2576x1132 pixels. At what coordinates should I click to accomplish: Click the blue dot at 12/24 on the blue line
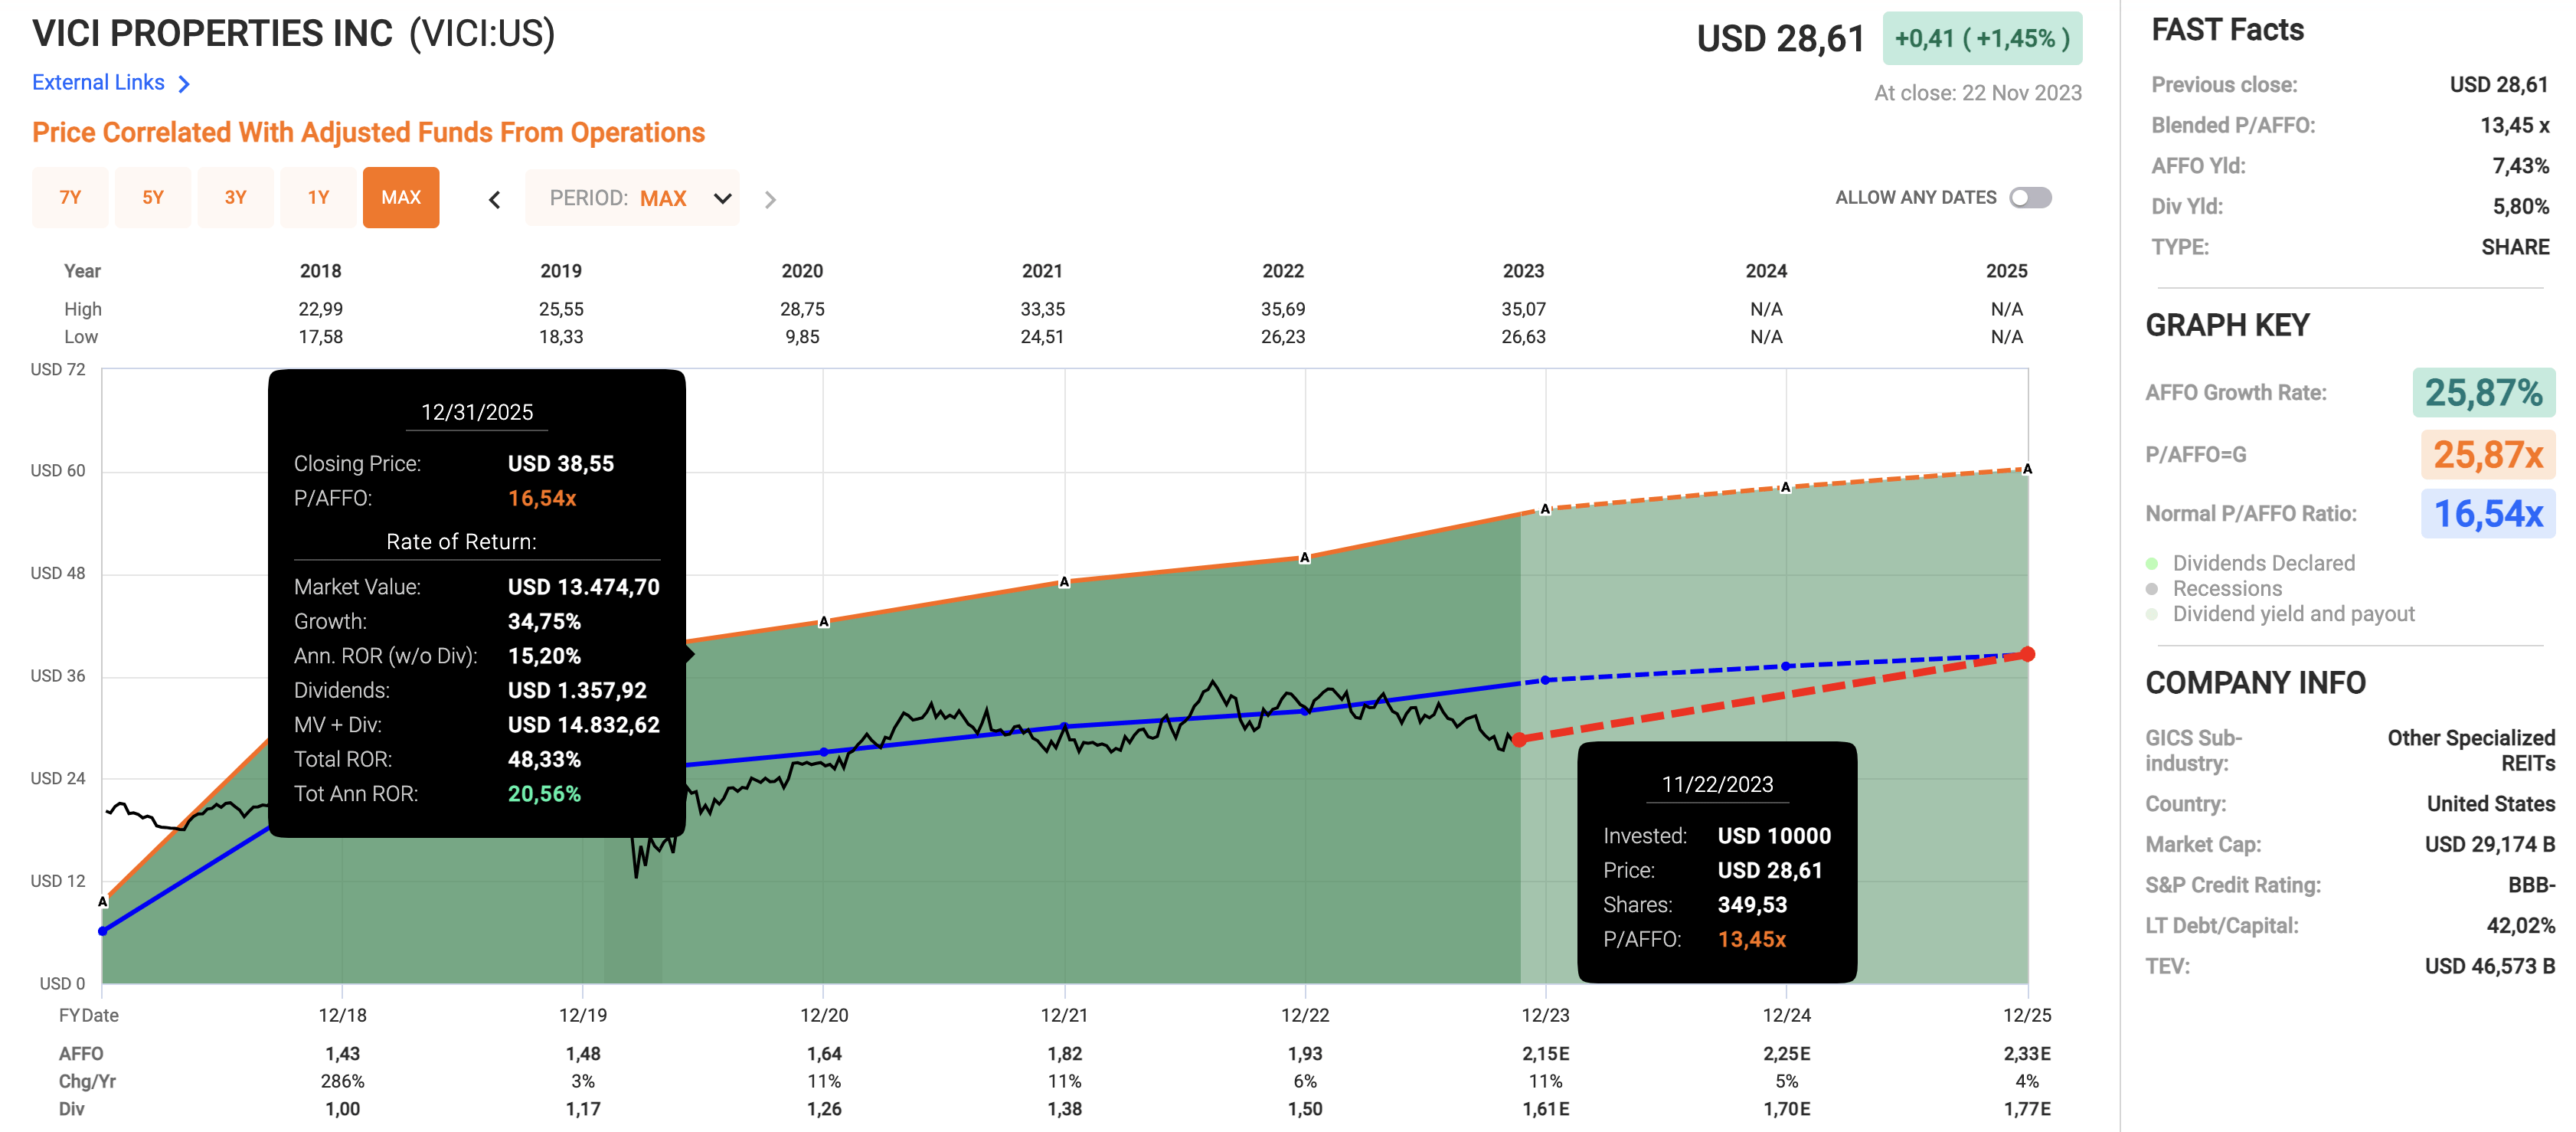(x=1786, y=666)
